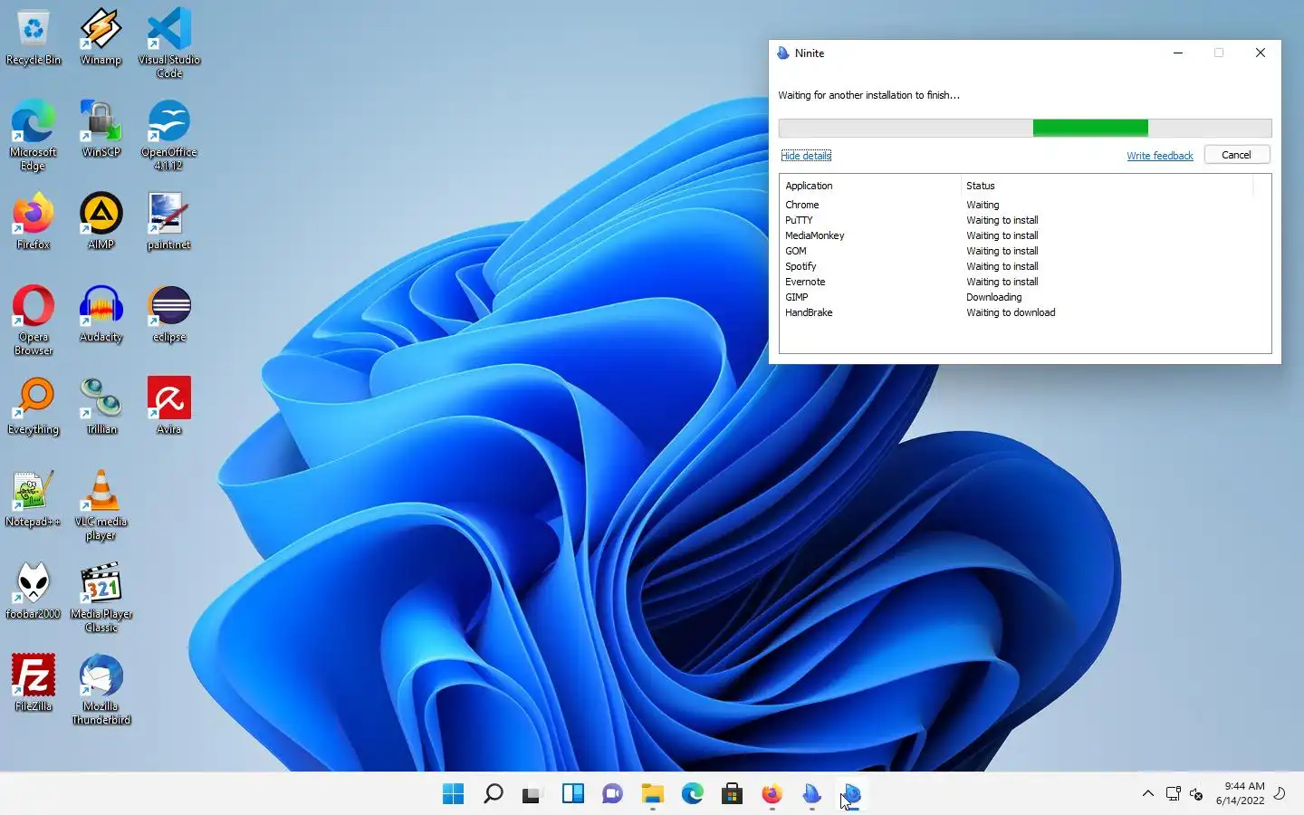Image resolution: width=1304 pixels, height=815 pixels.
Task: Cancel the Ninite installation
Action: pos(1236,155)
